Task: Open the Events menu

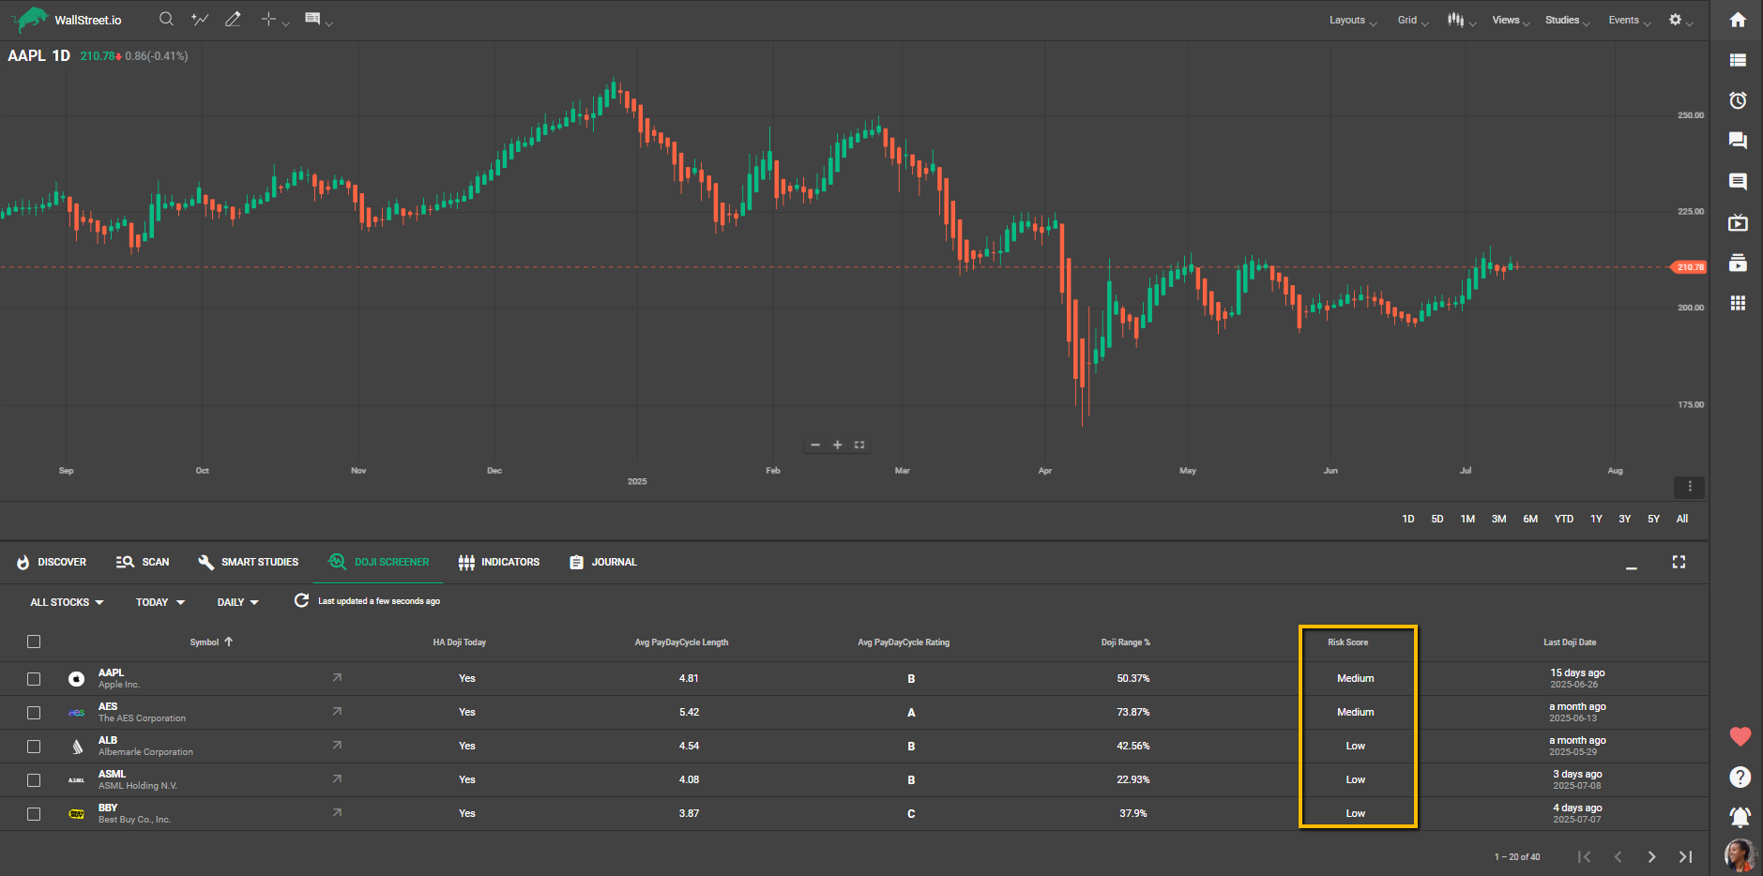Action: [1629, 20]
